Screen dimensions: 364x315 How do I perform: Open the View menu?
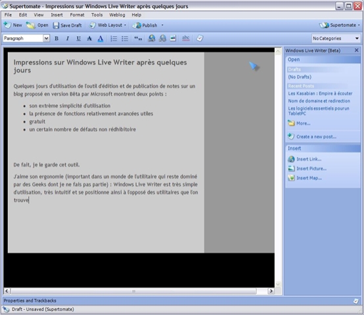click(39, 15)
